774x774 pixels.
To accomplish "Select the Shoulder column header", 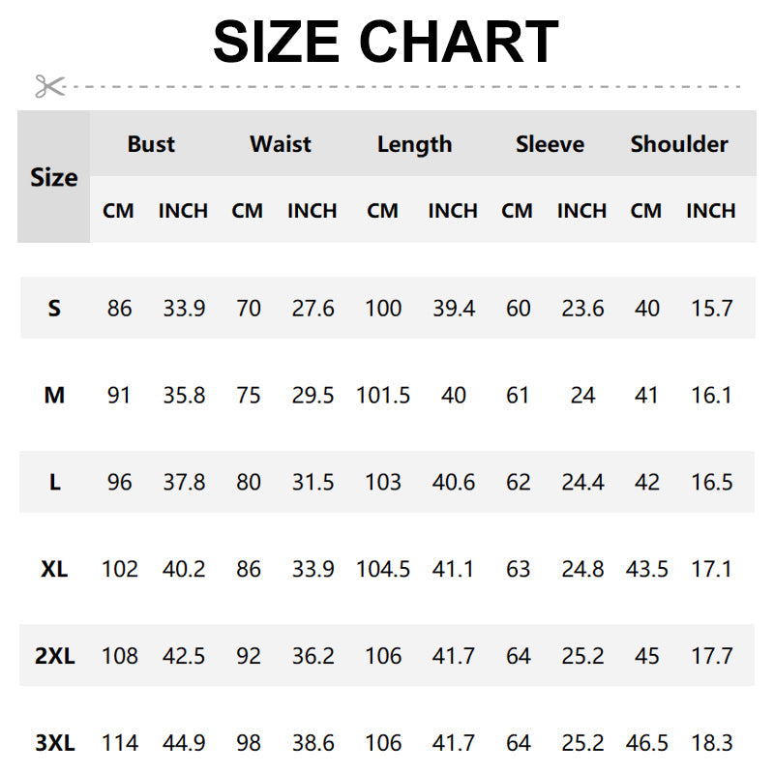I will click(679, 144).
